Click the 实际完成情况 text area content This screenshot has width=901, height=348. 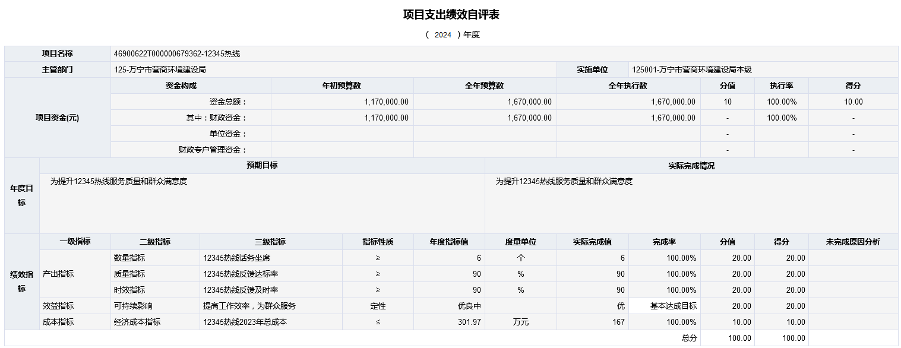point(564,182)
